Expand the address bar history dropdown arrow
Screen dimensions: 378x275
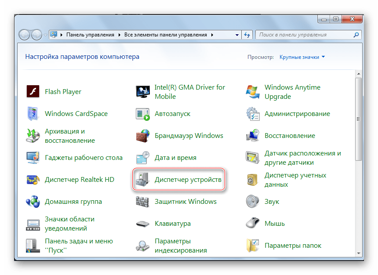[236, 35]
